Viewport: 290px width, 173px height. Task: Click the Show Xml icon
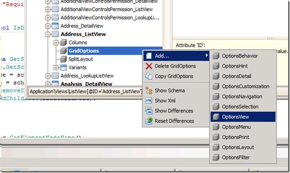(x=149, y=101)
